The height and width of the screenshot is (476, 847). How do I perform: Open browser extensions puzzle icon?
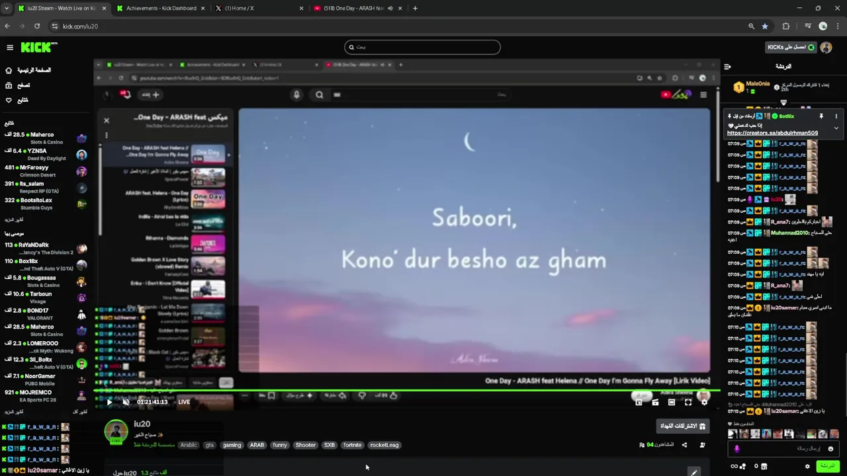[x=786, y=26]
